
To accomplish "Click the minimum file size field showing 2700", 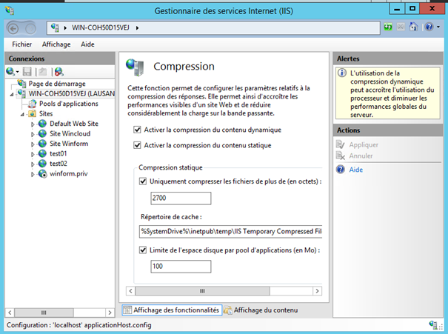I will click(181, 198).
